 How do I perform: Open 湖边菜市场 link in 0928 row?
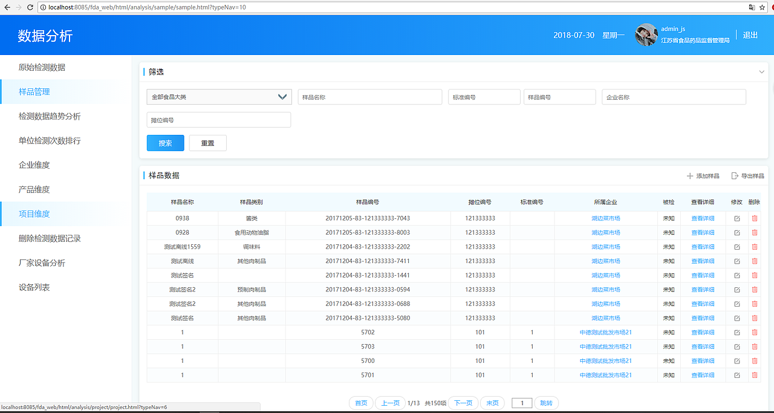606,233
